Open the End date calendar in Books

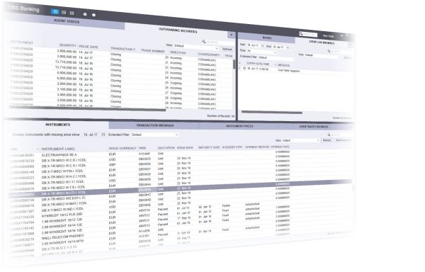[288, 48]
